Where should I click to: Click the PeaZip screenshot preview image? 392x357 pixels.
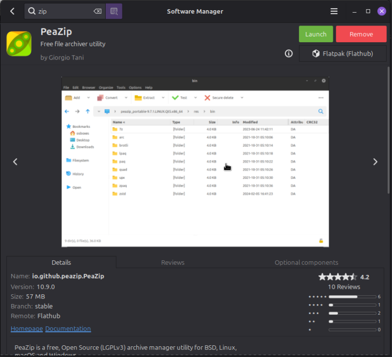[x=195, y=161]
